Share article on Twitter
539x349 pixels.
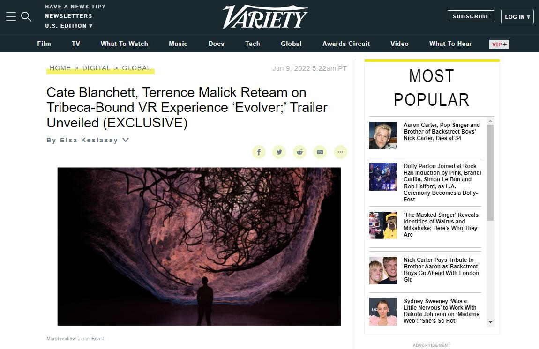coord(279,152)
